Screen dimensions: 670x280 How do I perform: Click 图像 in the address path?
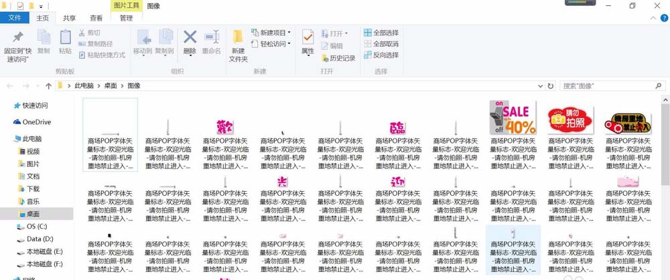click(x=134, y=86)
